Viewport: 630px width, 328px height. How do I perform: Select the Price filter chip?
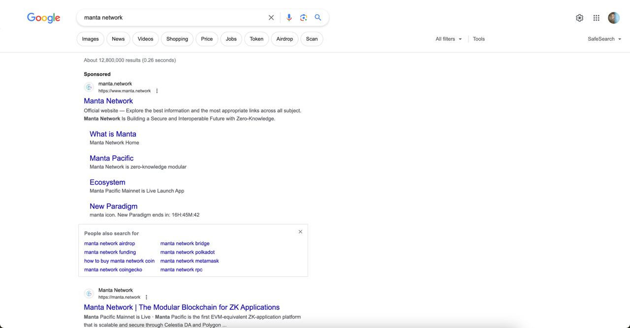207,39
